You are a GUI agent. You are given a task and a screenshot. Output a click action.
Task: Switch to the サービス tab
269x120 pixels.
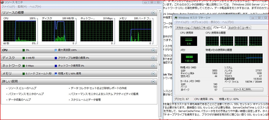pos(207,28)
